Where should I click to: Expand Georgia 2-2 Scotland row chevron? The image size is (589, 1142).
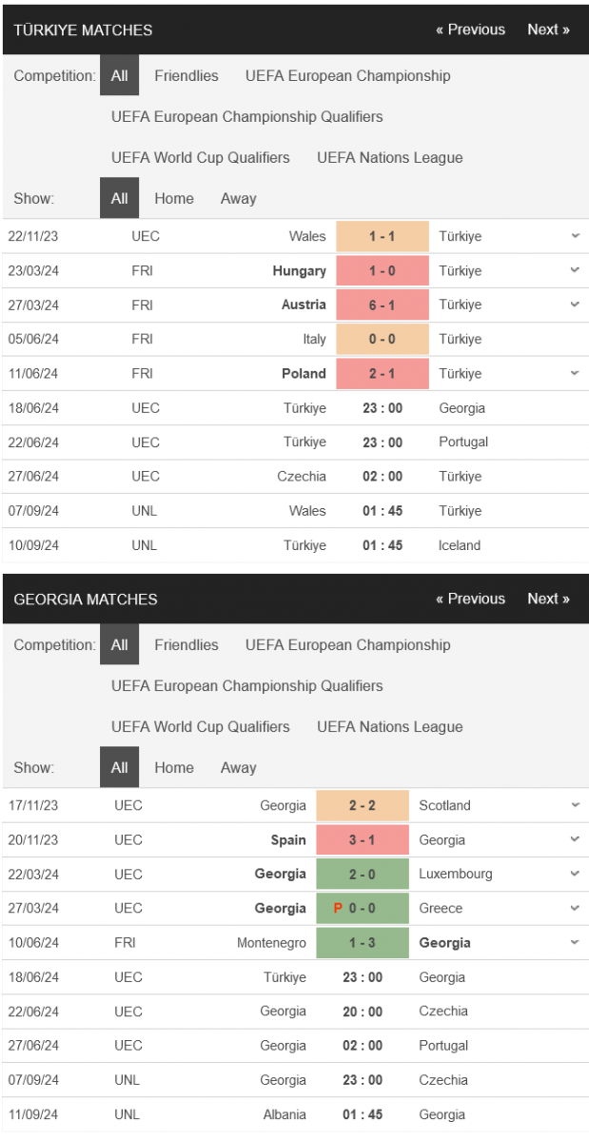[575, 805]
